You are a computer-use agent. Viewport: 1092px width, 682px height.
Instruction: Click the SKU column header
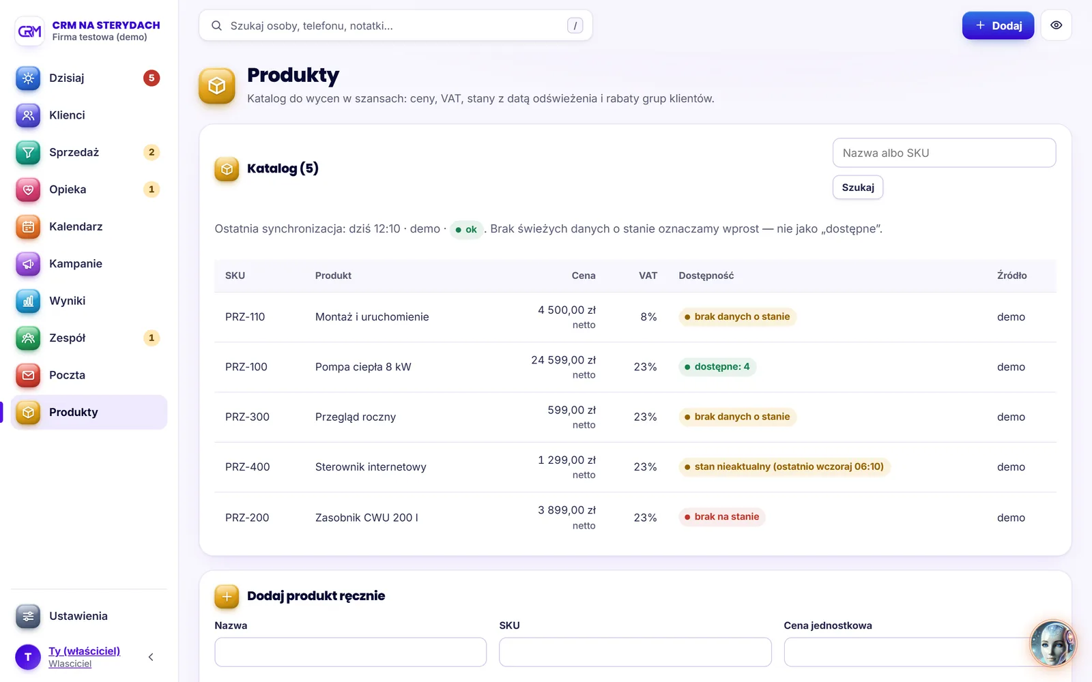235,276
